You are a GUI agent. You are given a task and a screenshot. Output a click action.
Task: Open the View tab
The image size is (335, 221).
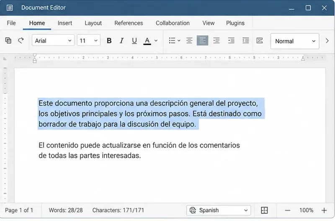[x=208, y=23]
